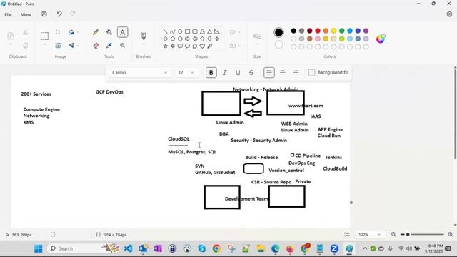
Task: Click the rectangular Selection tool
Action: tap(44, 36)
